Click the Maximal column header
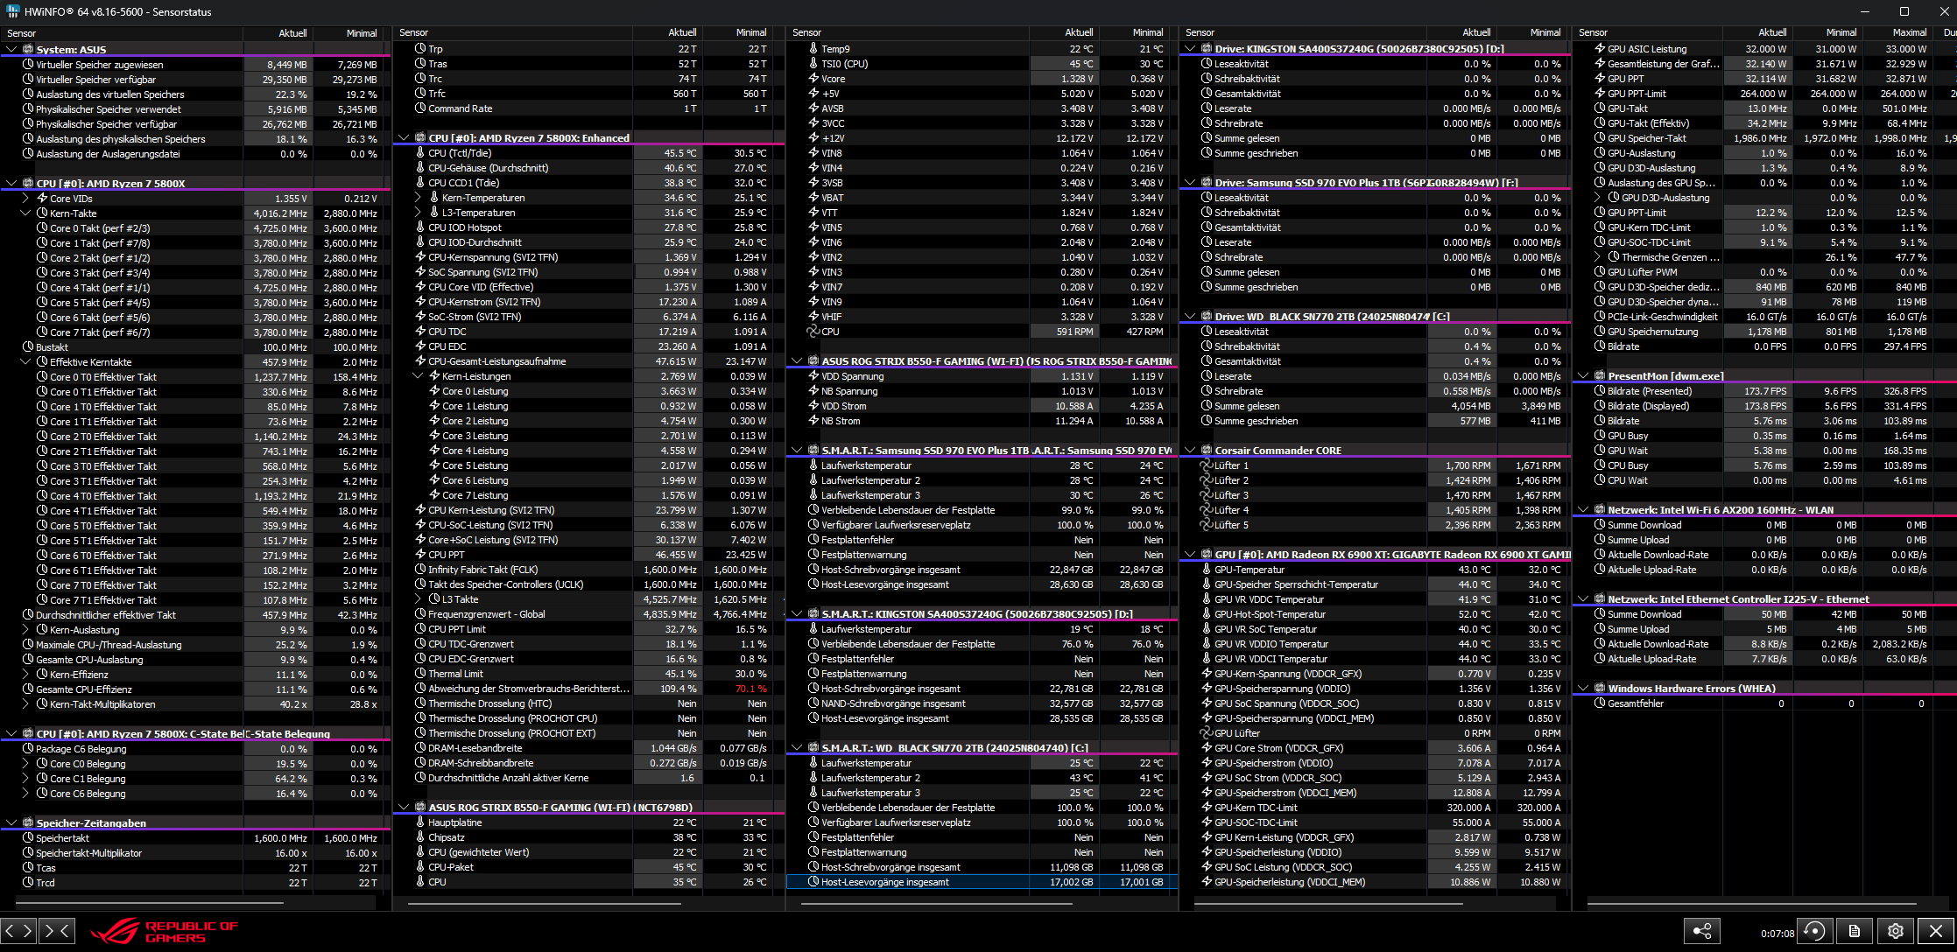This screenshot has width=1957, height=952. pos(1909,32)
